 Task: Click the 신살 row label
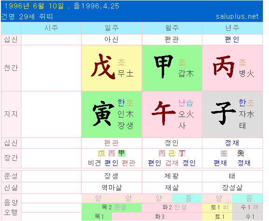click(x=11, y=188)
